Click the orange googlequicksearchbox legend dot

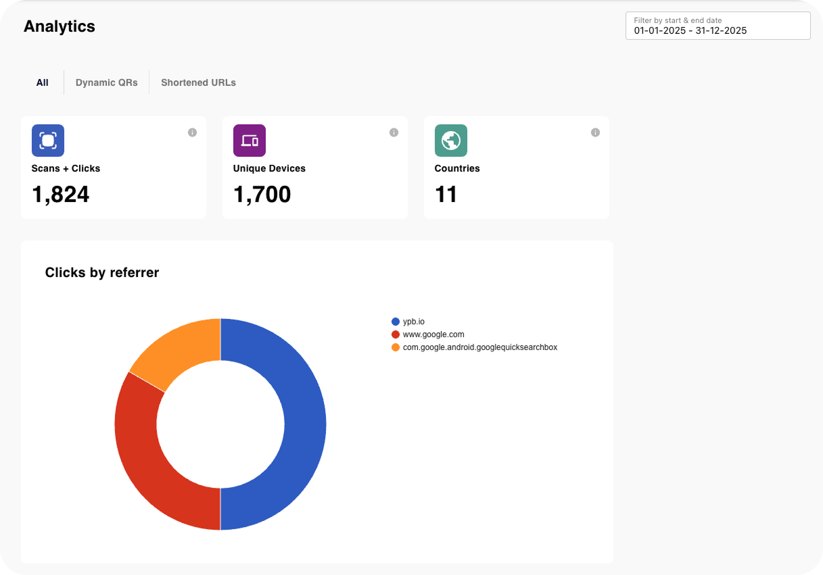(x=396, y=347)
